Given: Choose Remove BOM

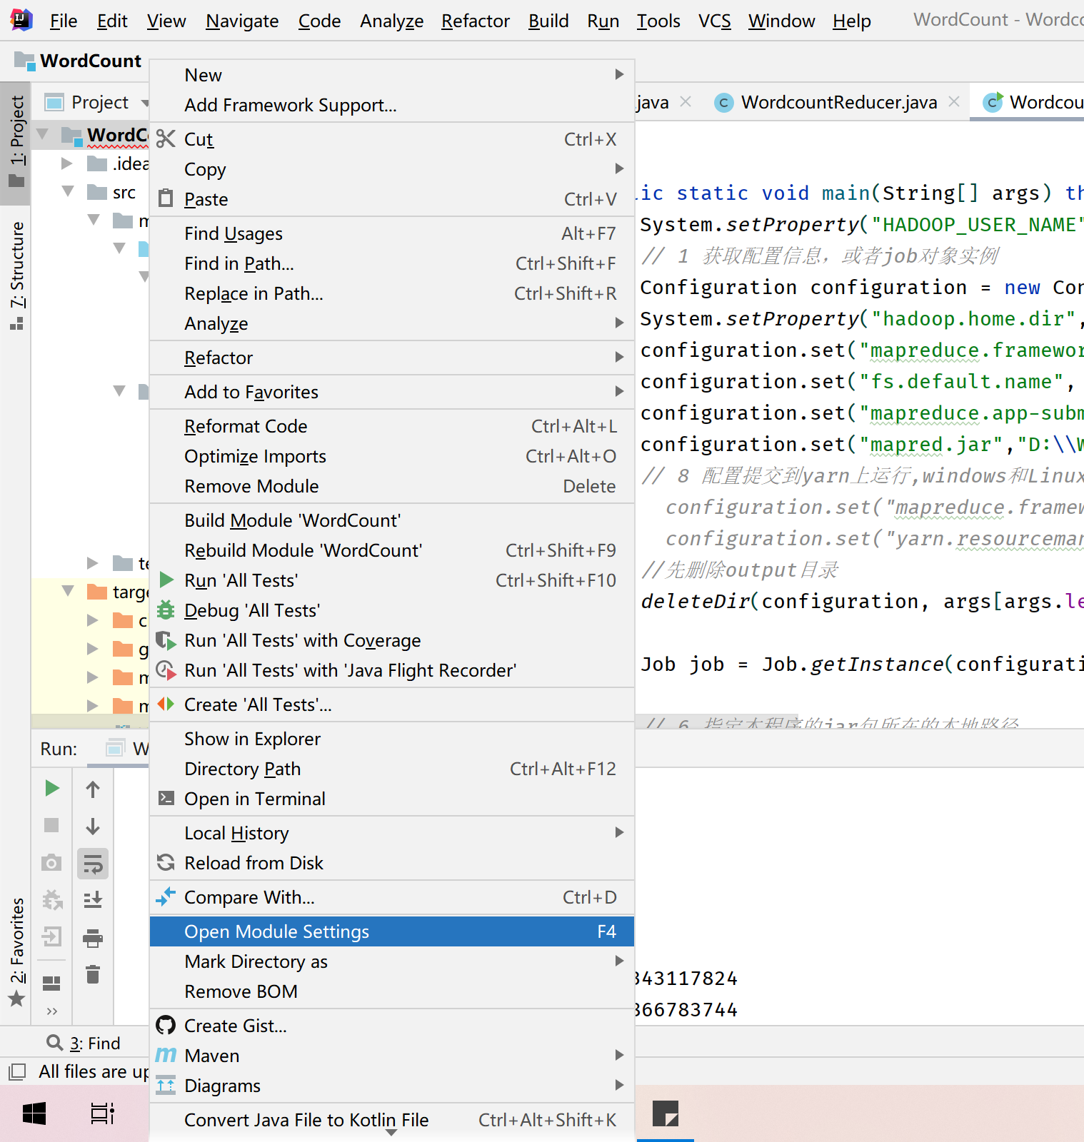Looking at the screenshot, I should (x=392, y=991).
